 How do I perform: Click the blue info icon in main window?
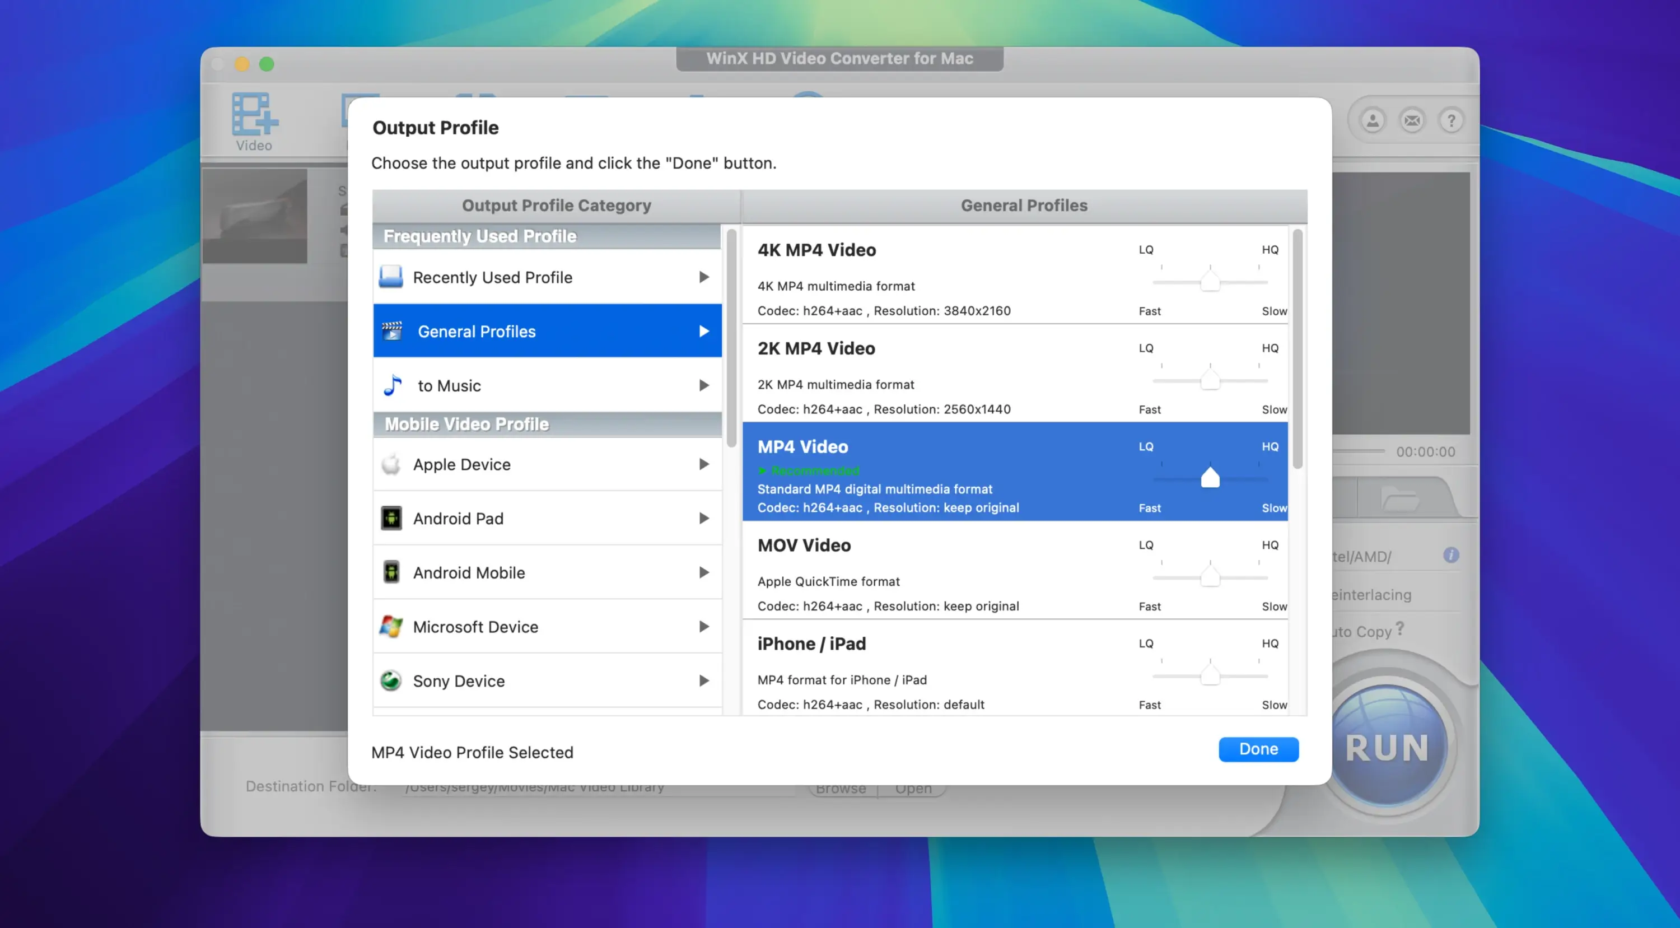click(x=1451, y=555)
